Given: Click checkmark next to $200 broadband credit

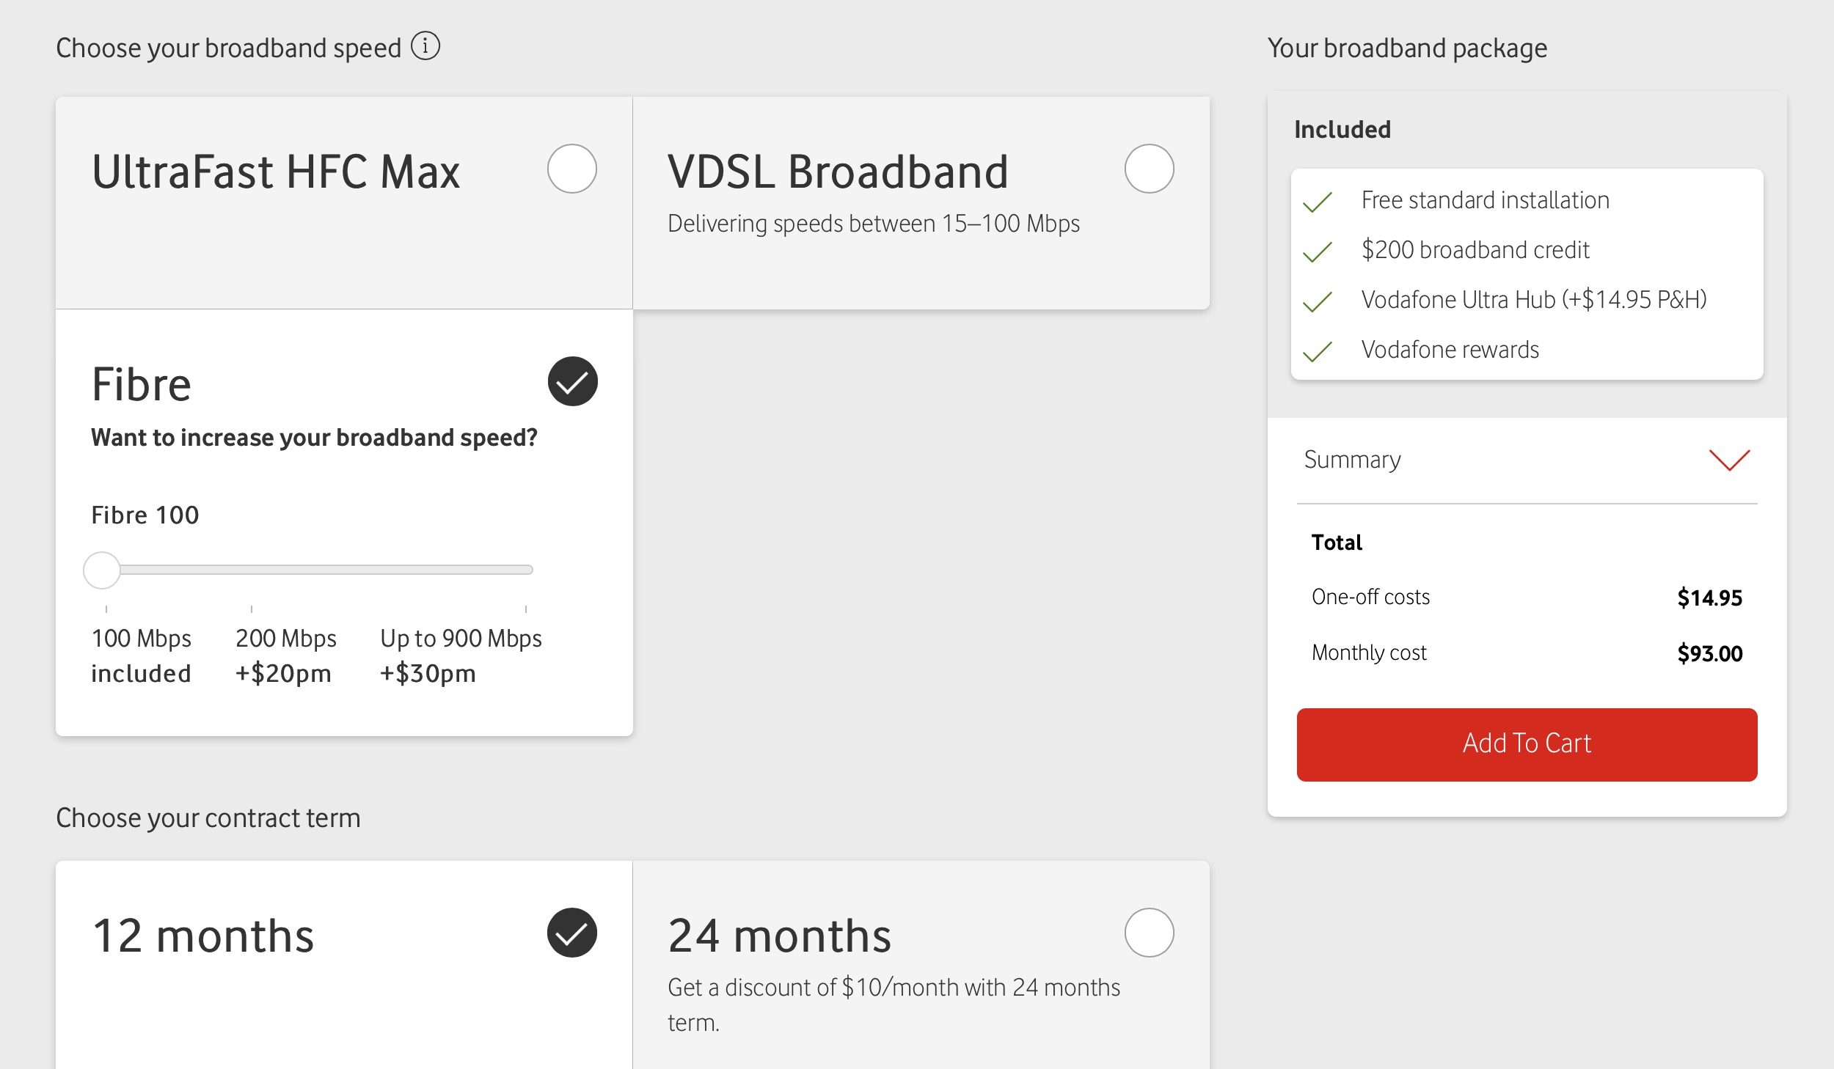Looking at the screenshot, I should 1318,251.
